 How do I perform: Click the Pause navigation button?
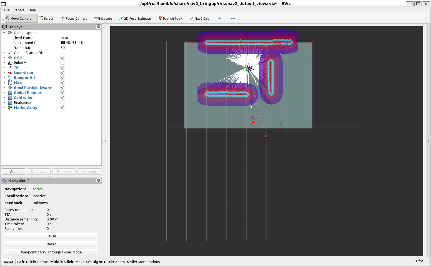coord(51,236)
